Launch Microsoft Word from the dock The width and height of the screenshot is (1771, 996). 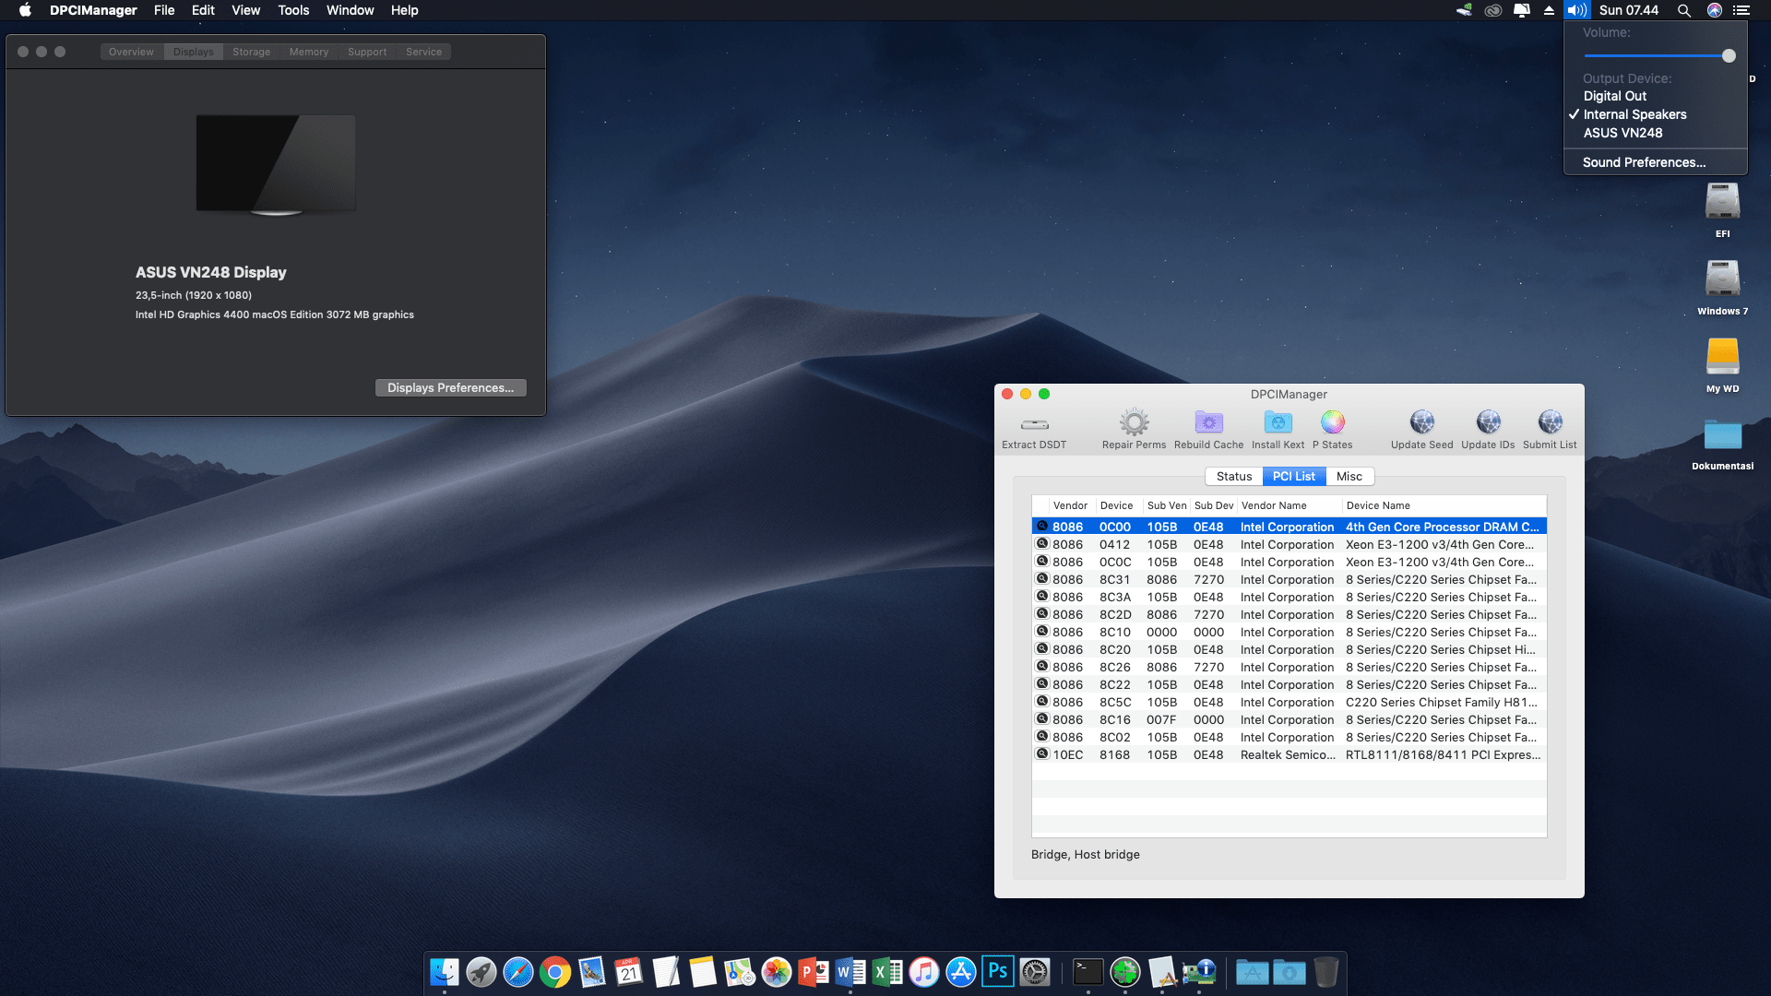click(850, 972)
